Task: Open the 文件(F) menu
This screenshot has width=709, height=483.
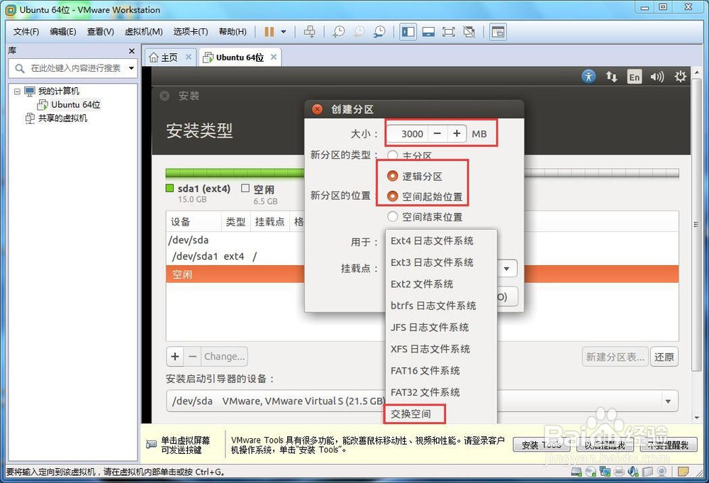Action: coord(26,32)
